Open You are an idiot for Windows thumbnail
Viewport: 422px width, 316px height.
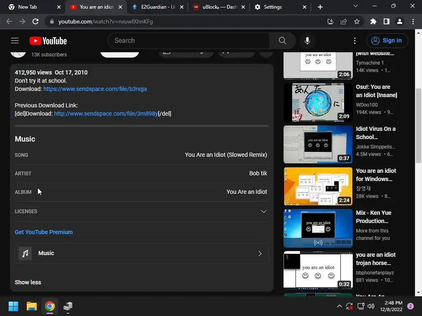(x=318, y=186)
